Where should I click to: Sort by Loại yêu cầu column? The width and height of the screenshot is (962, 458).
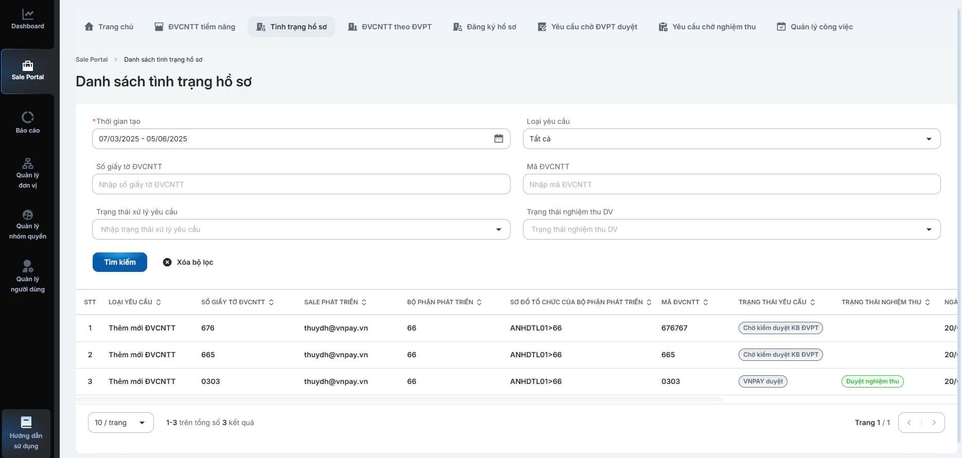coord(159,302)
